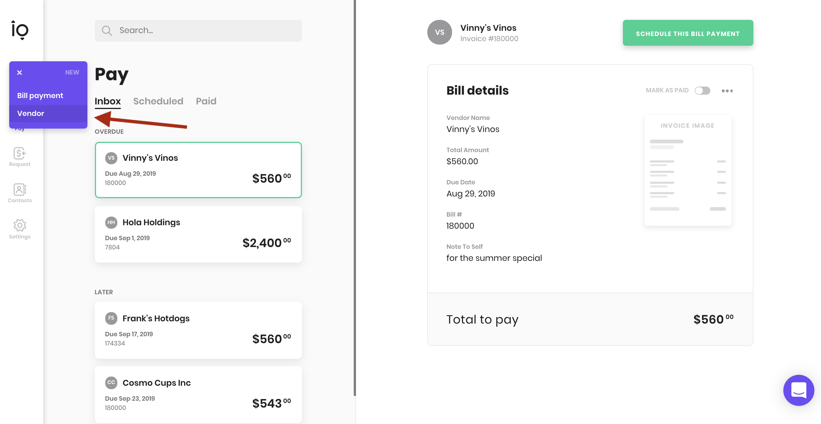The image size is (821, 424).
Task: Open the Contacts sidebar icon
Action: coord(20,193)
